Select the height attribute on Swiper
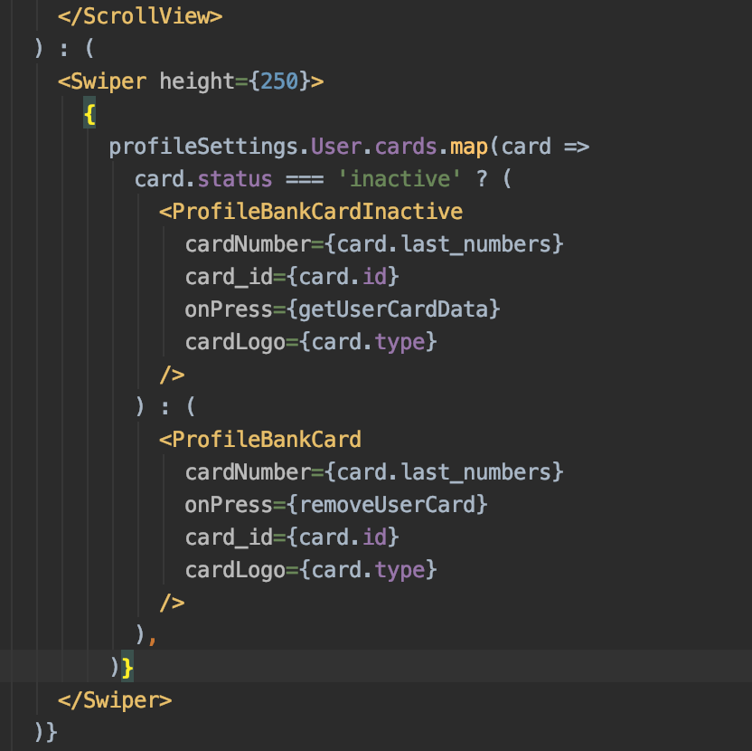Screen dimensions: 752x751 click(x=197, y=81)
